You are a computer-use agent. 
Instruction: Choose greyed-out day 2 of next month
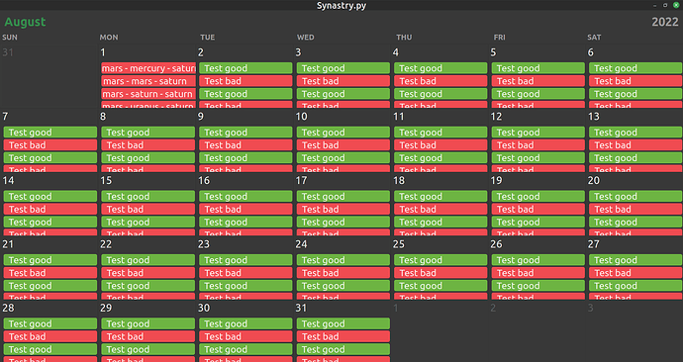point(493,308)
